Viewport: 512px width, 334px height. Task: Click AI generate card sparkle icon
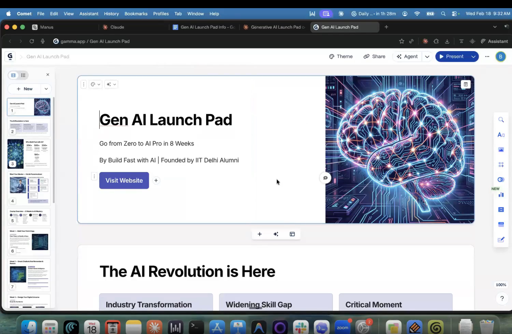click(276, 234)
